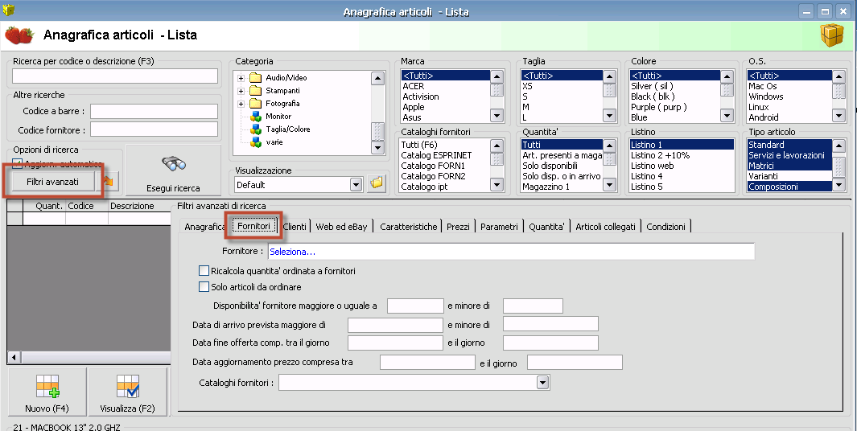Expand the Stampanti category node
The height and width of the screenshot is (431, 857).
(x=241, y=91)
